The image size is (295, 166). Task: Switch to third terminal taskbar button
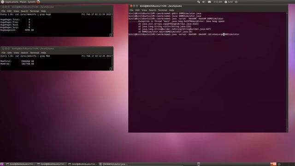[x=83, y=164]
